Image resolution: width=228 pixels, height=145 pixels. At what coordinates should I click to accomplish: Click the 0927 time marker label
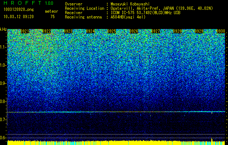[x=156, y=31]
